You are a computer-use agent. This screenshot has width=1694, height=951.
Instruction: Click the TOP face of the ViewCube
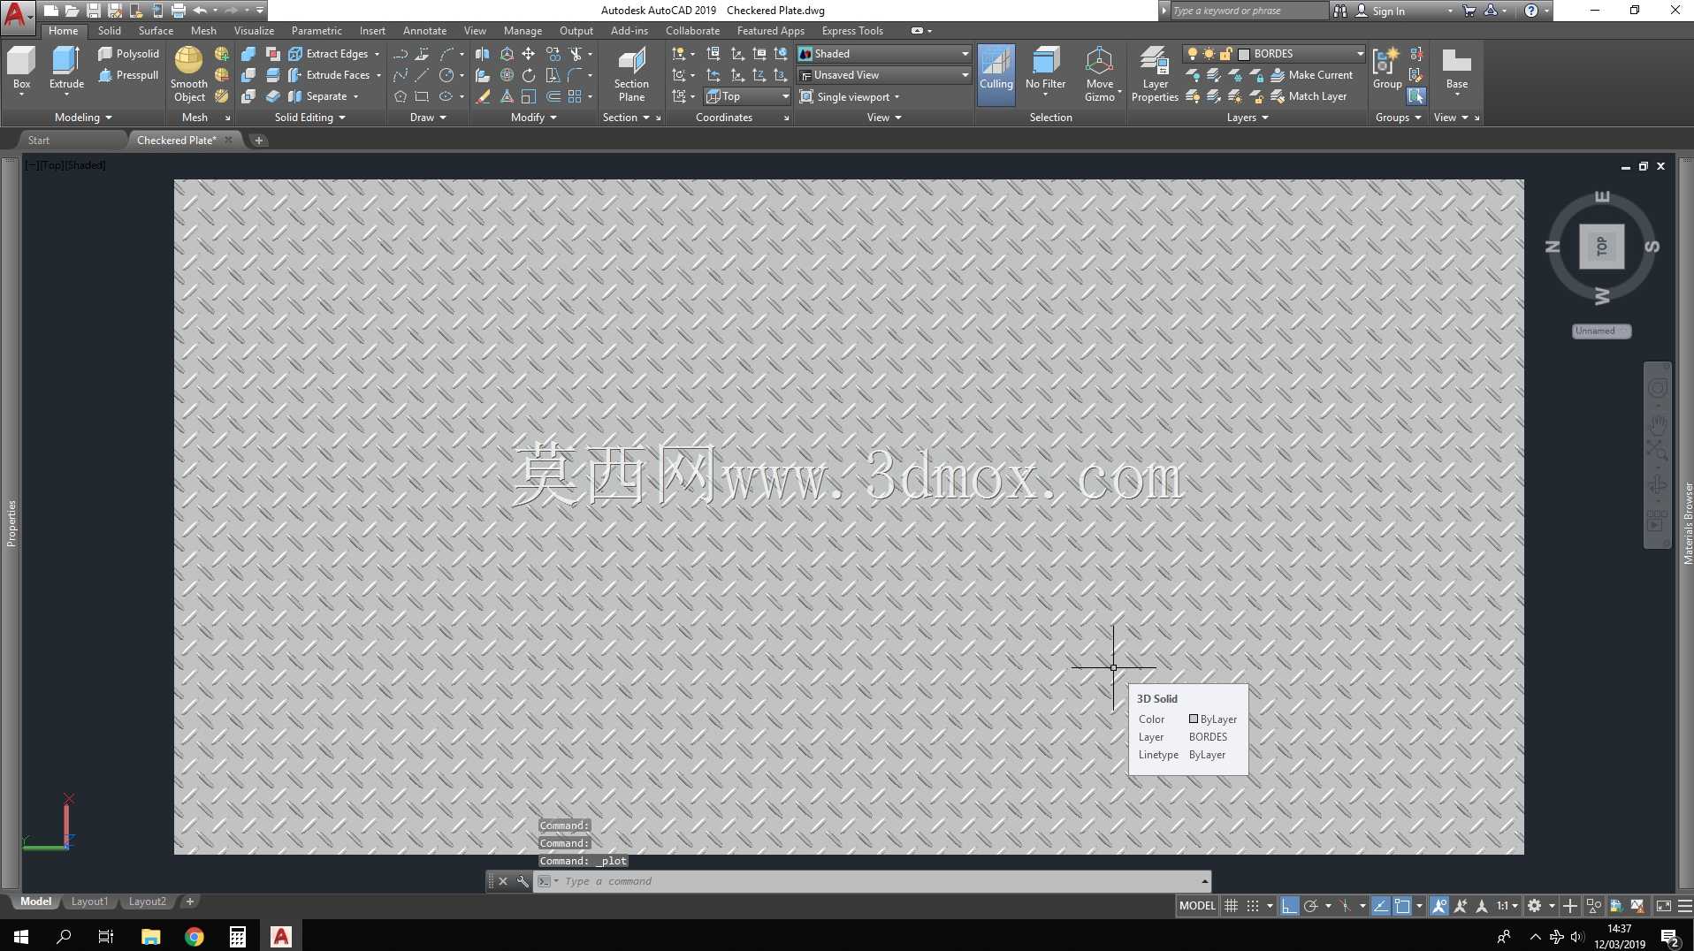1602,247
